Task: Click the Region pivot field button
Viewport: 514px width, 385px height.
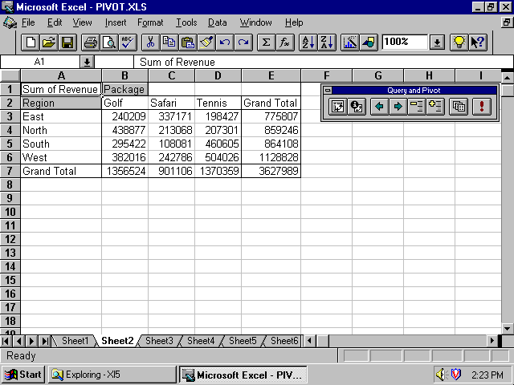Action: 61,103
